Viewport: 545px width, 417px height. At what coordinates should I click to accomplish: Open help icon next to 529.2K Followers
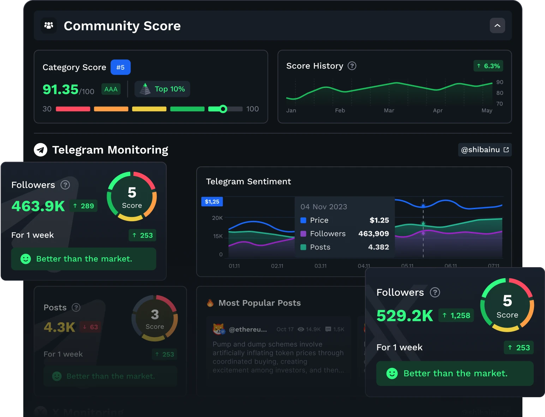(x=435, y=292)
